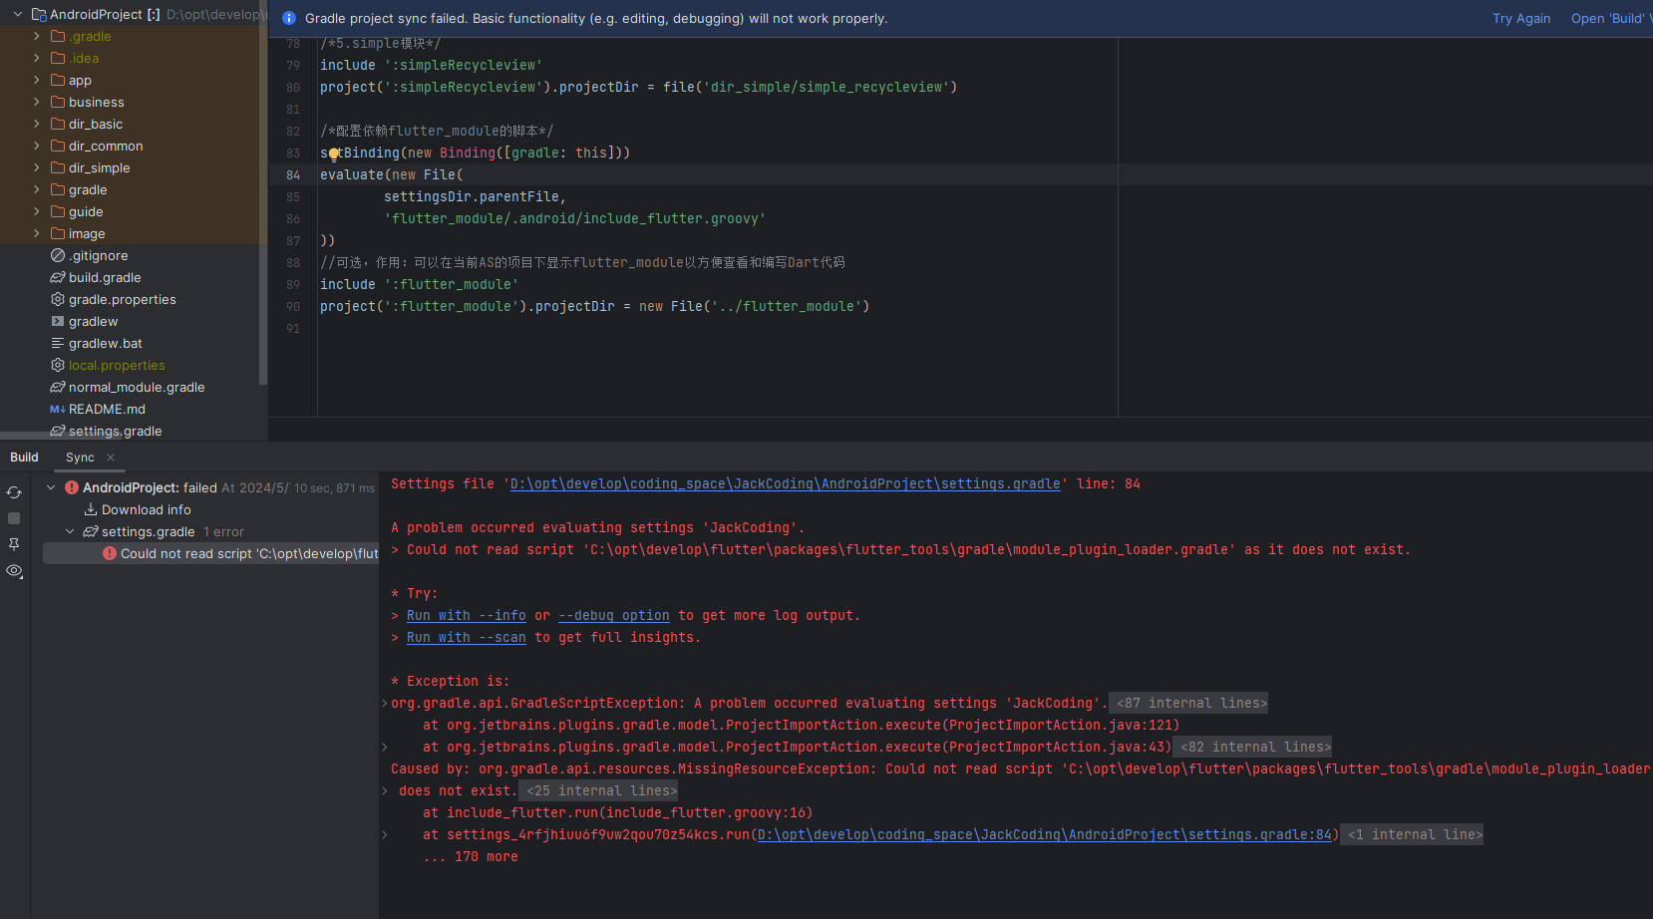This screenshot has width=1653, height=919.
Task: Click the info icon in sync failed banner
Action: [289, 18]
